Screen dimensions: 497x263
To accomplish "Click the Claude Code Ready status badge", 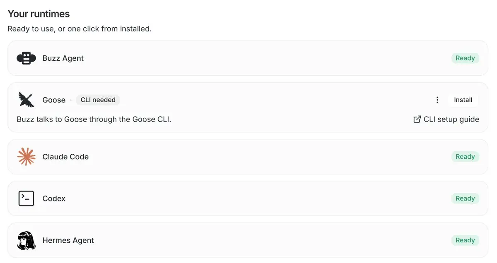I will (465, 157).
